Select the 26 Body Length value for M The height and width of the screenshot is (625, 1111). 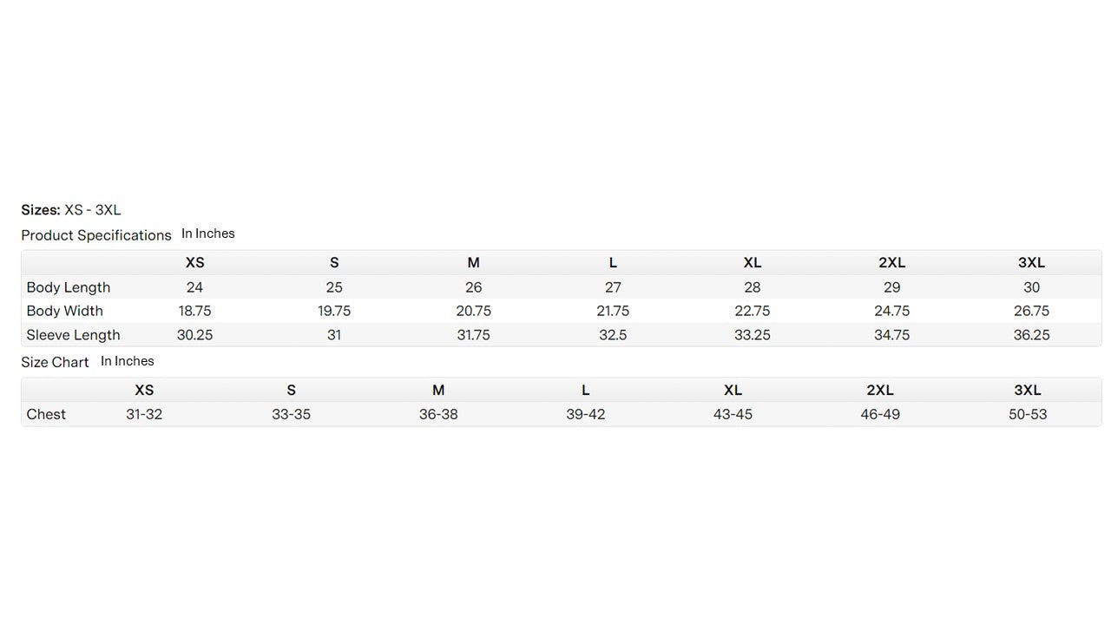(473, 287)
